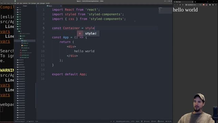Click the git branch status bar item
Screen dimensions: 218x123
click(x=147, y=122)
